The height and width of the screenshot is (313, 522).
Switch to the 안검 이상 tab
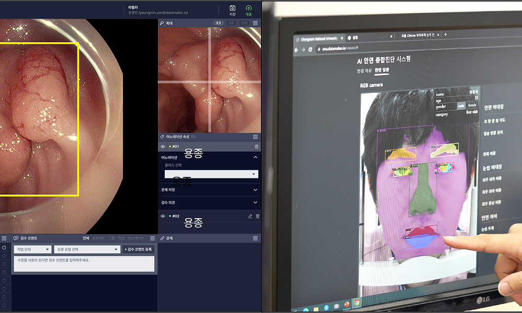[x=364, y=71]
